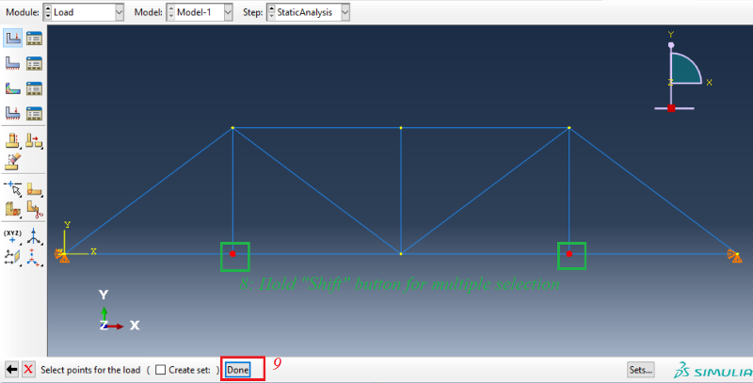
Task: Select the Create Boundary Condition tool
Action: click(13, 63)
